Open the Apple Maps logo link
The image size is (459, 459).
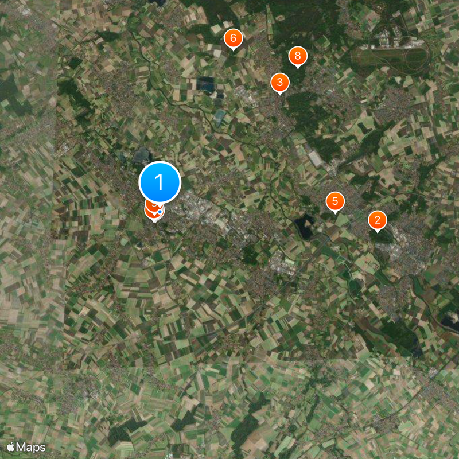[x=26, y=447]
